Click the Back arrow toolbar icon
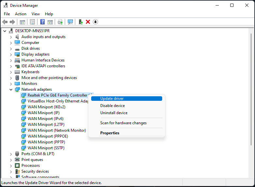255x187 pixels. click(x=5, y=22)
